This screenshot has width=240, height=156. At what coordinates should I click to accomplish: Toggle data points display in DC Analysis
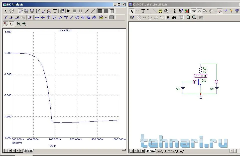coord(93,11)
